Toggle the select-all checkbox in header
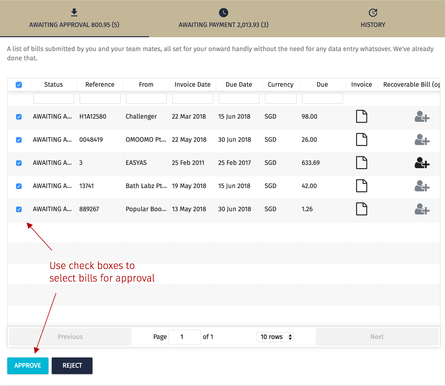This screenshot has width=445, height=386. (x=19, y=85)
